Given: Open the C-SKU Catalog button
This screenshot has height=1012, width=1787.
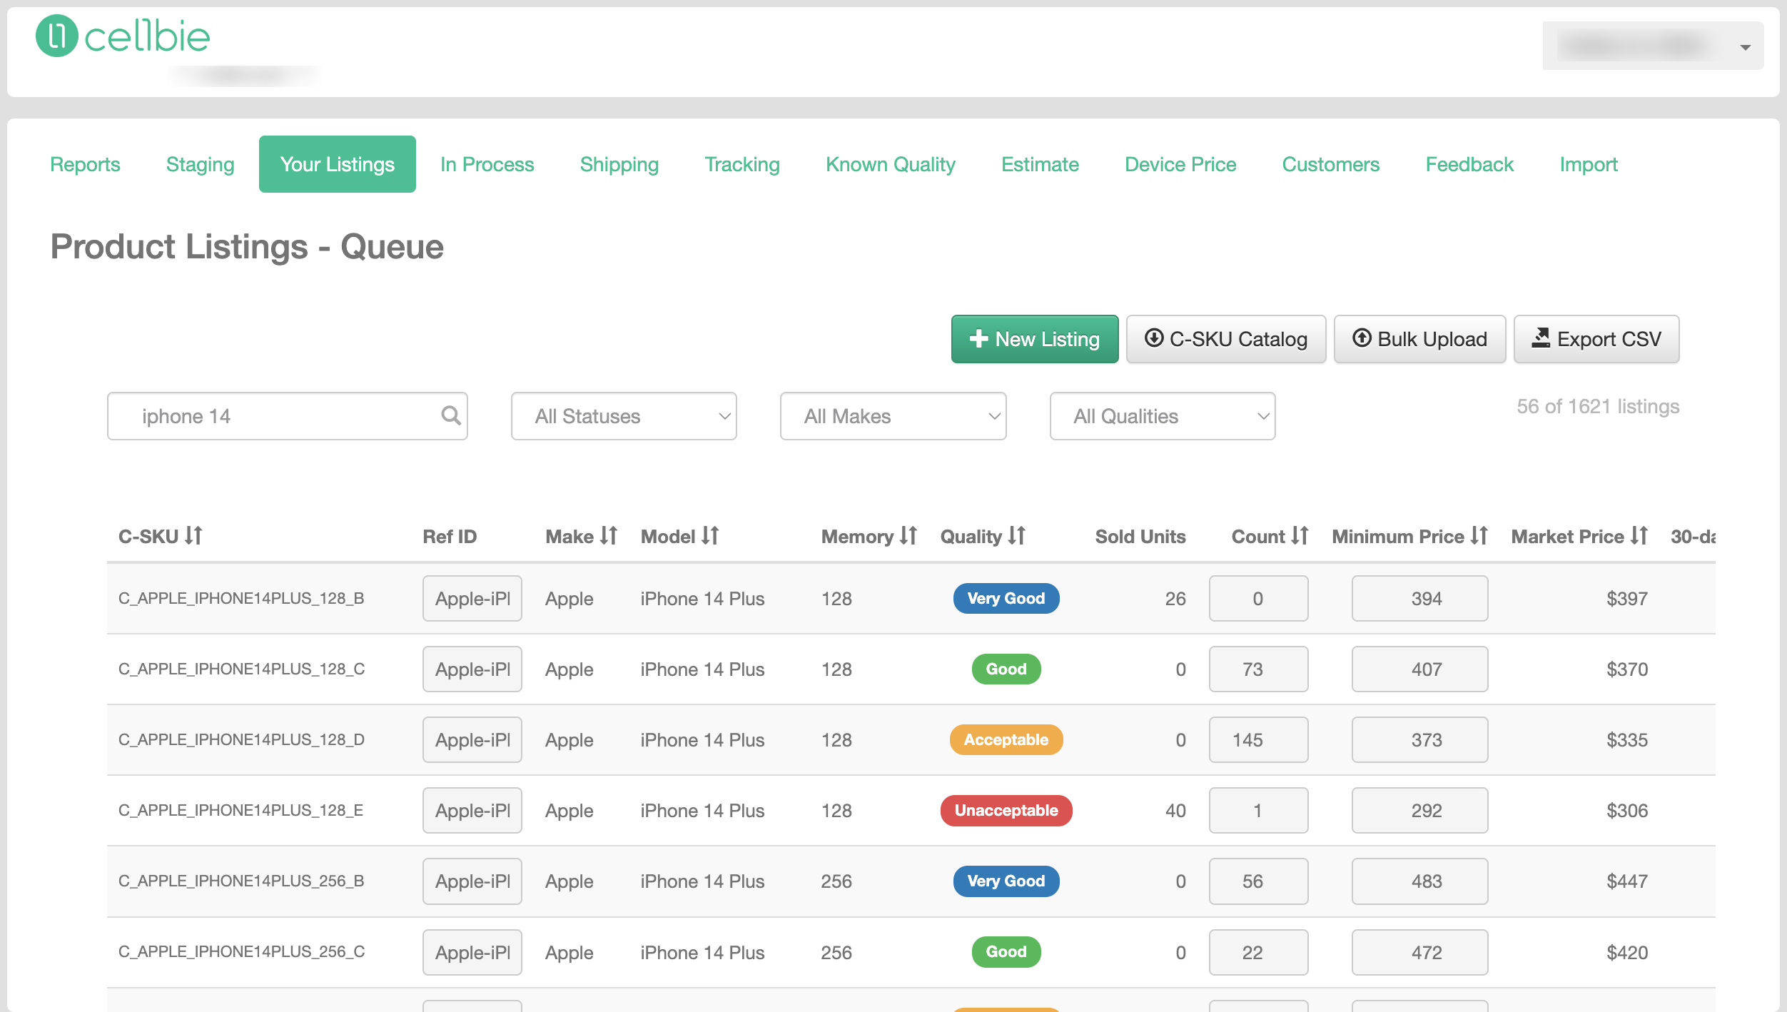Looking at the screenshot, I should click(x=1226, y=339).
